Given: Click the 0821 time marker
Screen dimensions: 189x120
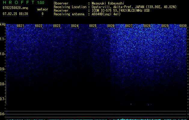Looking at the screenshot, I should [x=20, y=26].
